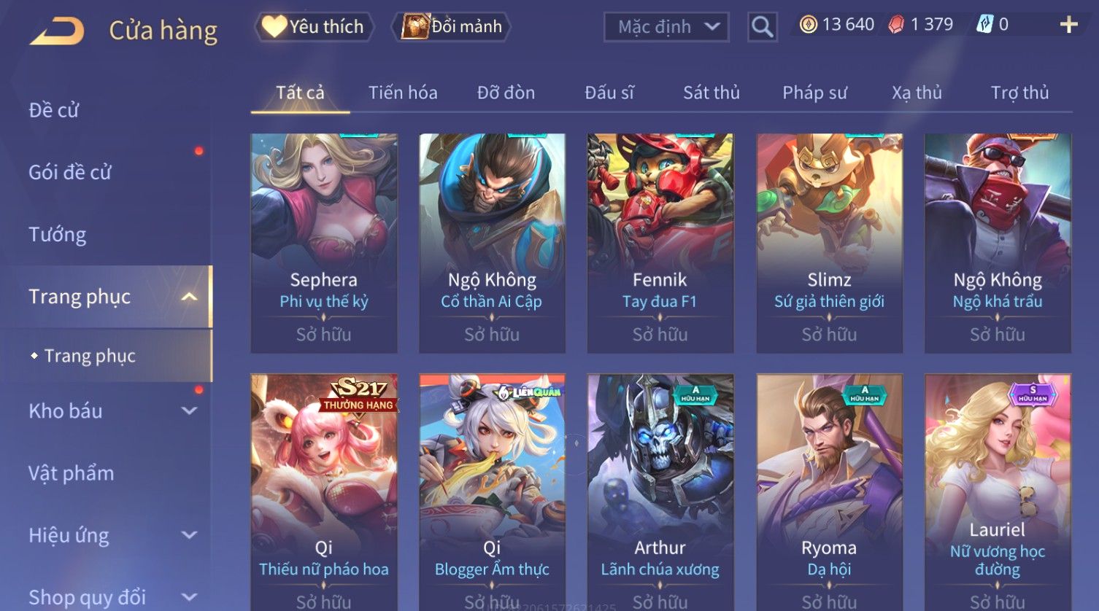Screen dimensions: 1099x611
Task: Click the back arrow icon
Action: pos(57,31)
